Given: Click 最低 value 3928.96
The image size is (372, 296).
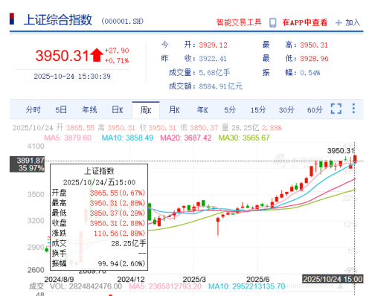Looking at the screenshot, I should pyautogui.click(x=314, y=59).
